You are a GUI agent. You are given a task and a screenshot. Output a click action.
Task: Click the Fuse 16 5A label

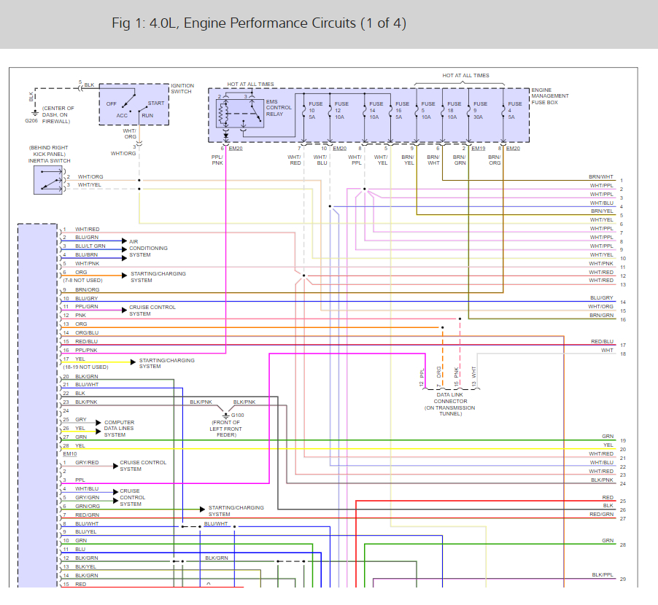402,109
